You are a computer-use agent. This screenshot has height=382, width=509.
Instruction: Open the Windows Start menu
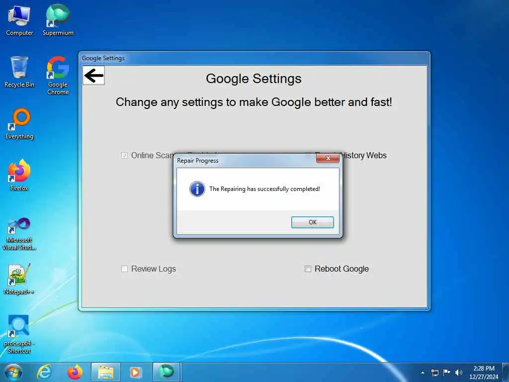tap(13, 372)
